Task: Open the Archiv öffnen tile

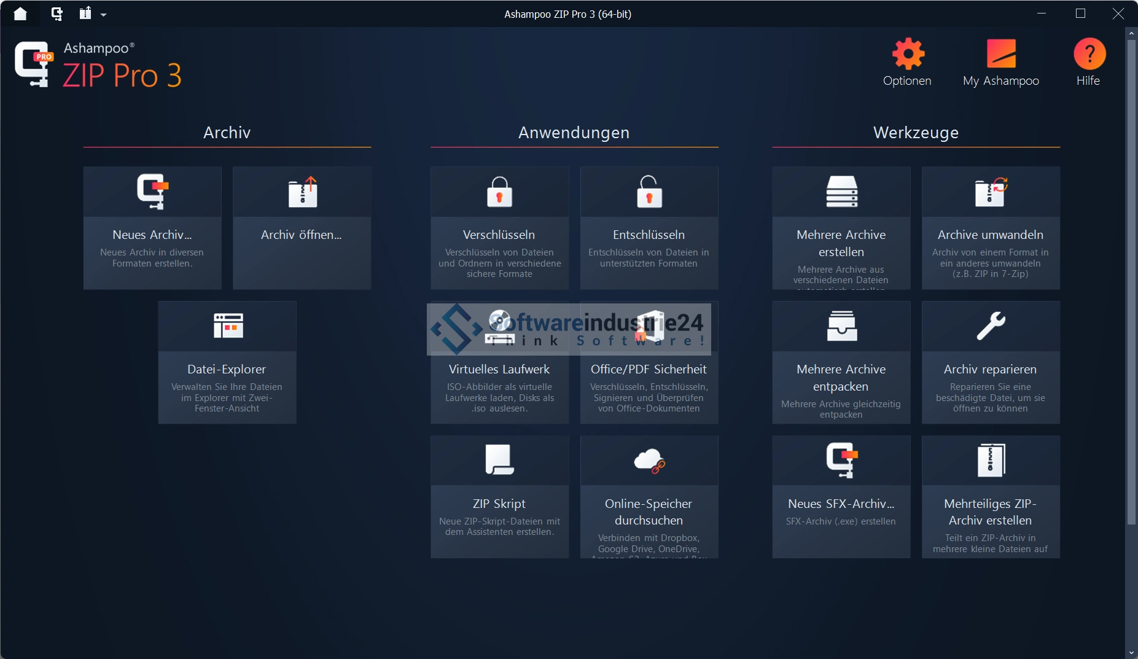Action: tap(302, 227)
